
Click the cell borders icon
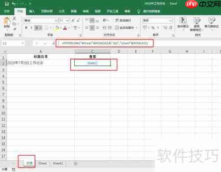(47, 27)
